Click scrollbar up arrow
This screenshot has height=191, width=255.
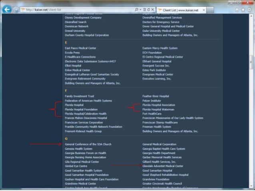click(251, 16)
